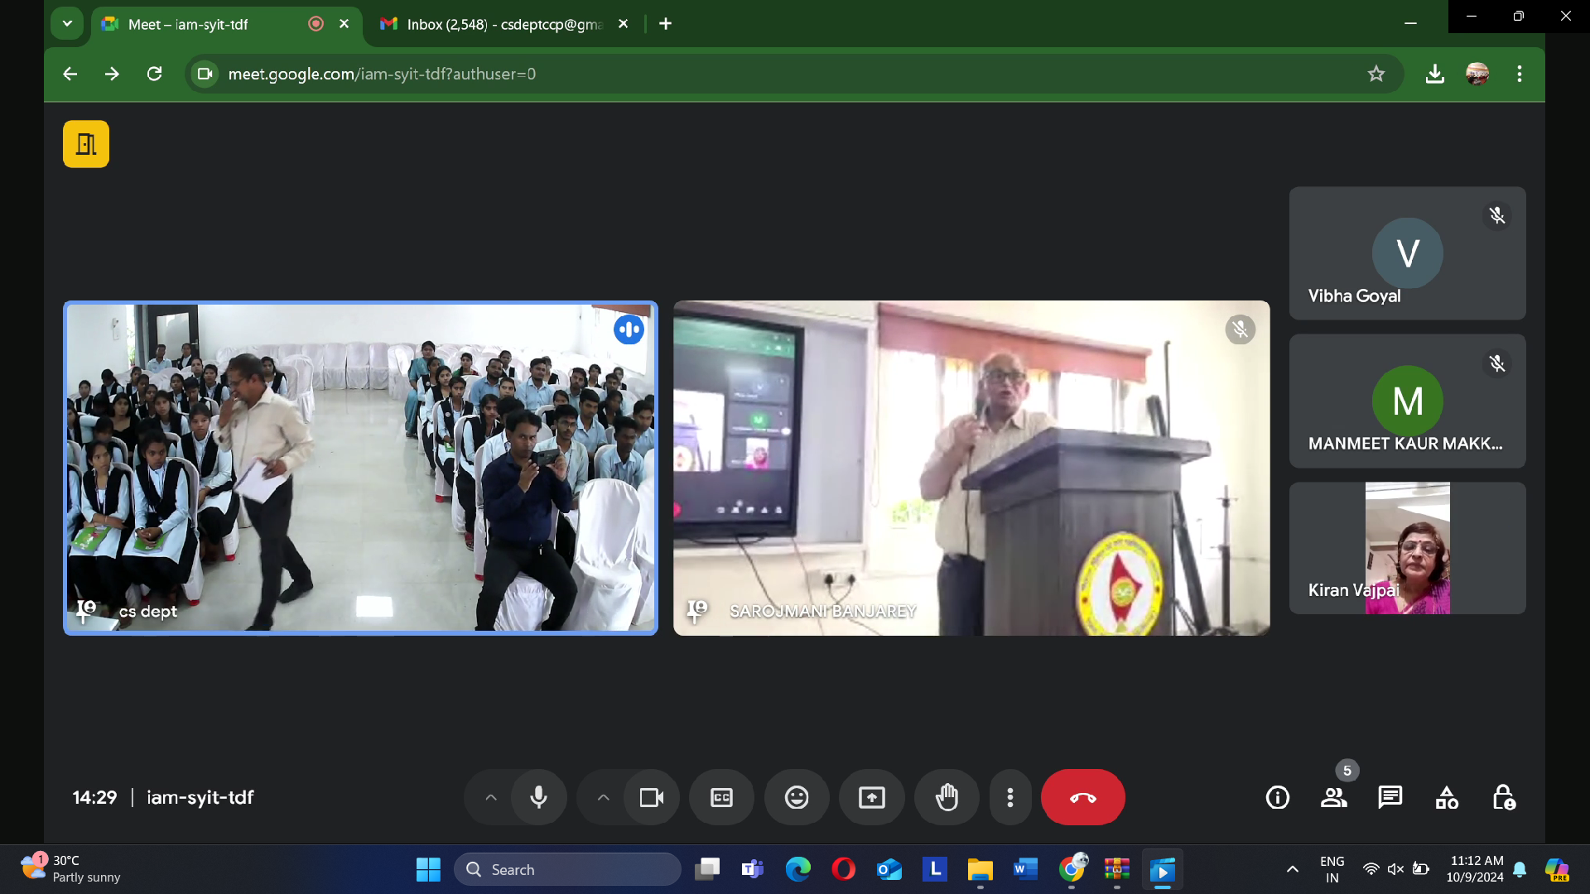Click the speaking indicator on cs dept tile
The image size is (1590, 894).
click(629, 329)
